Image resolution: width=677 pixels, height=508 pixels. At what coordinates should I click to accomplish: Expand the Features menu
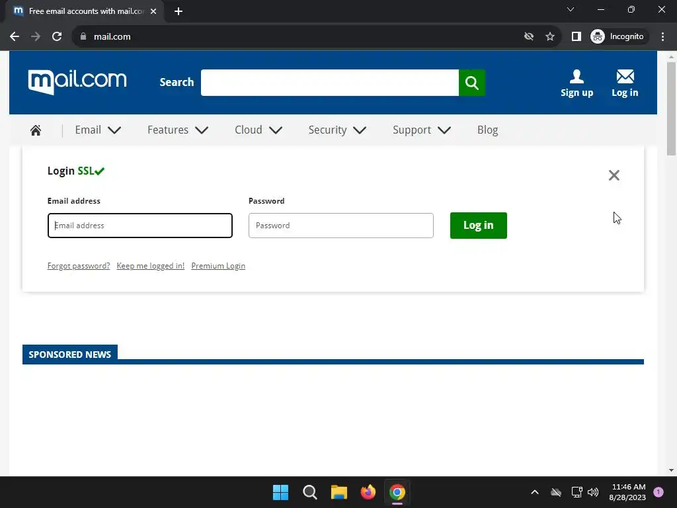pos(178,130)
